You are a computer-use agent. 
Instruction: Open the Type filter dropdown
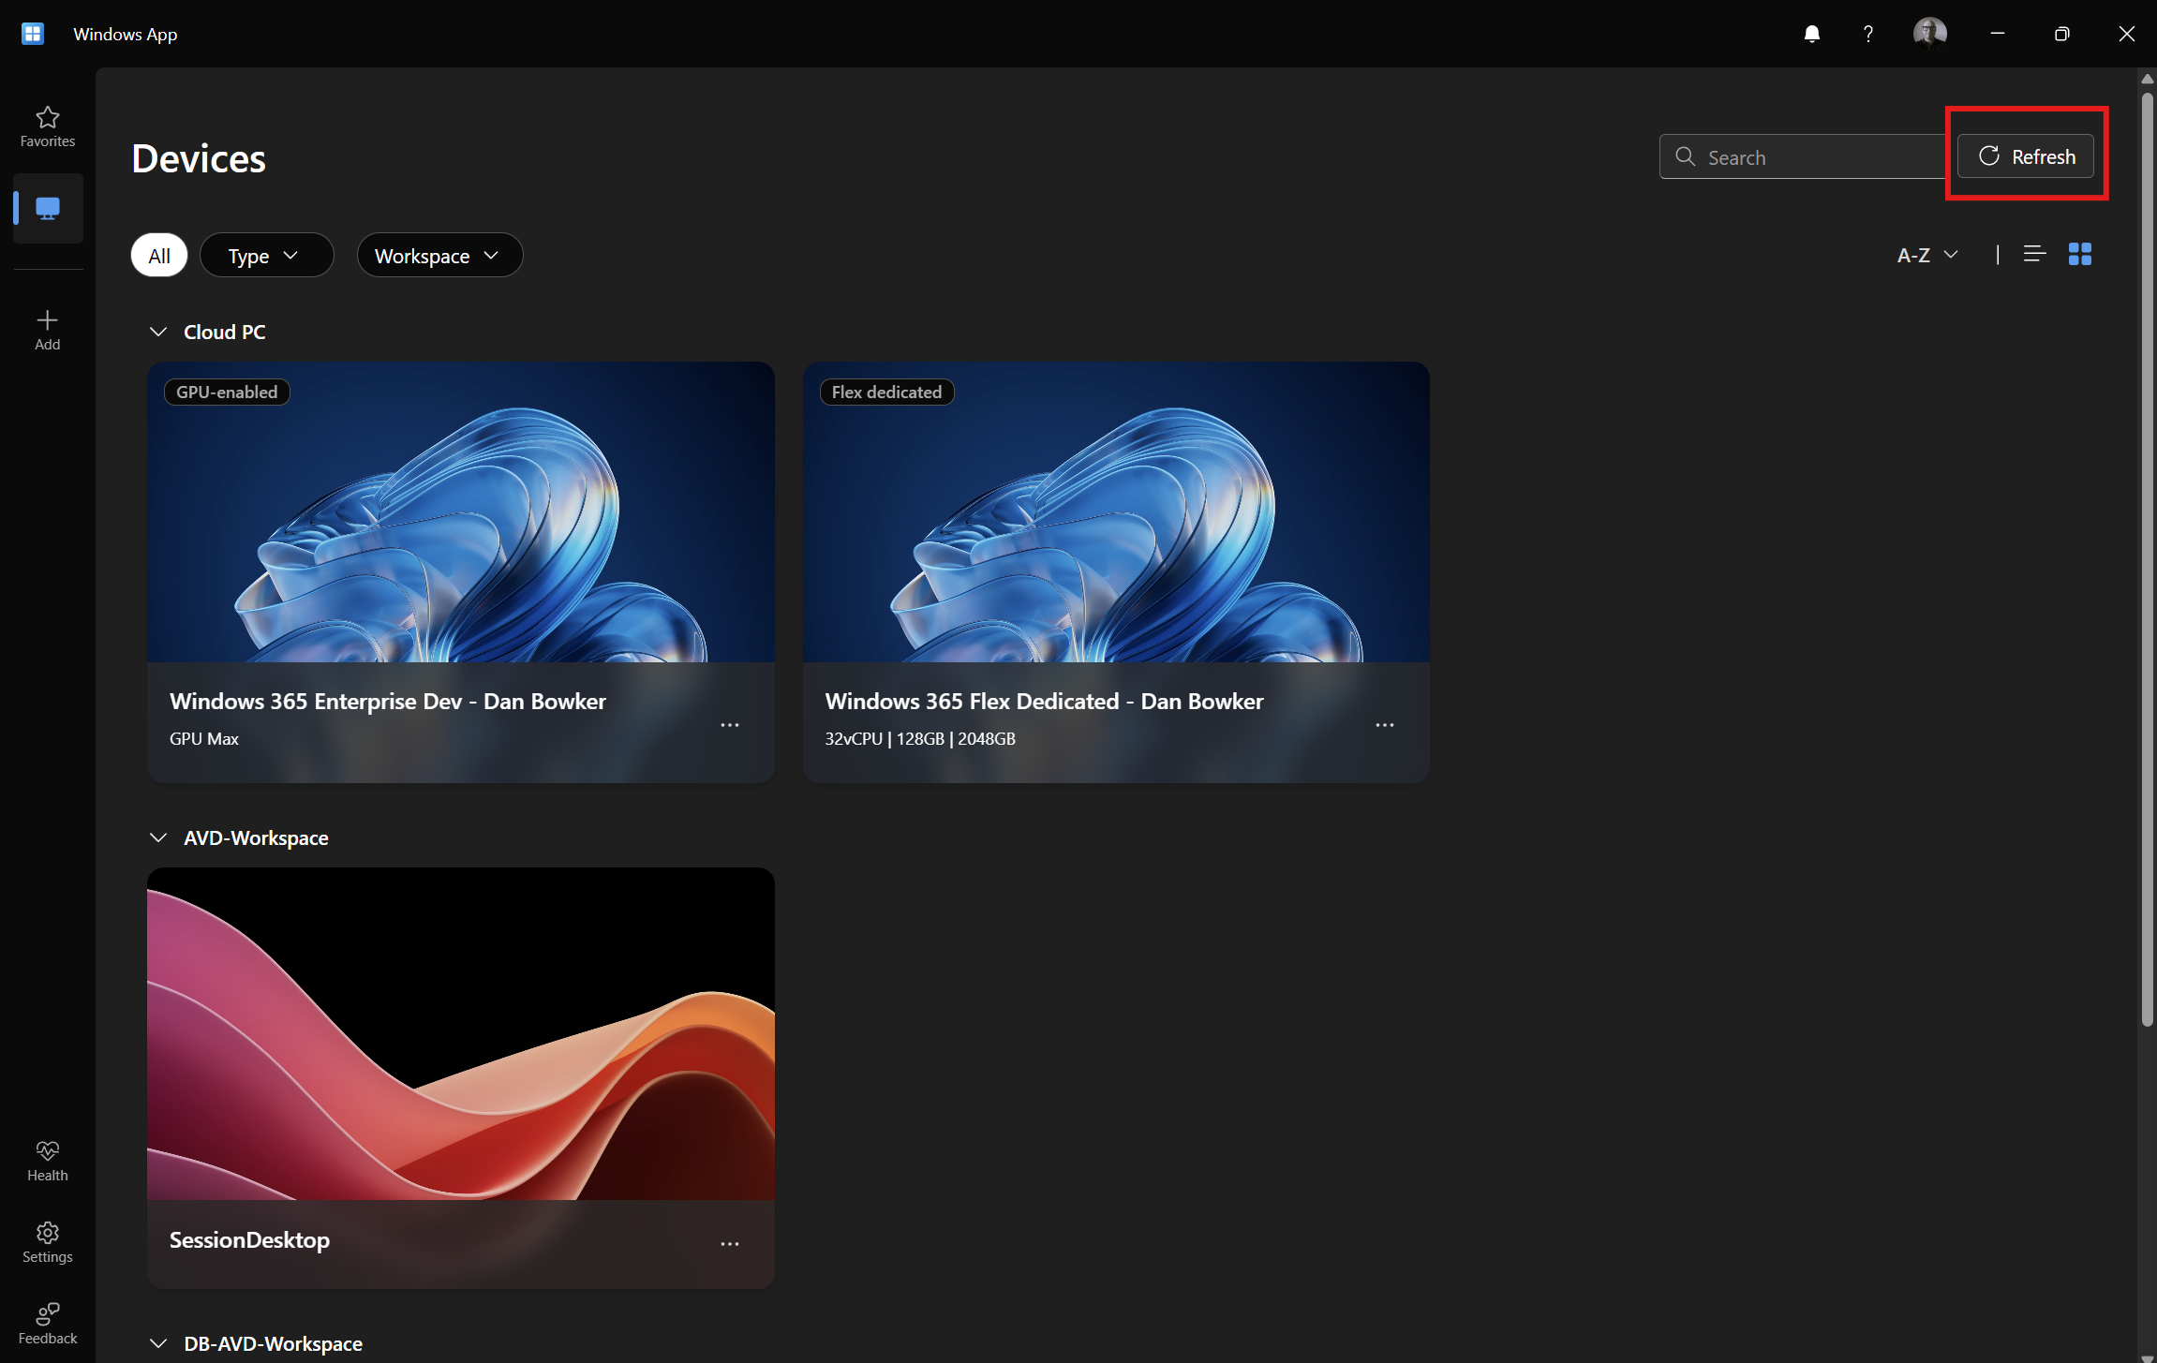point(266,255)
